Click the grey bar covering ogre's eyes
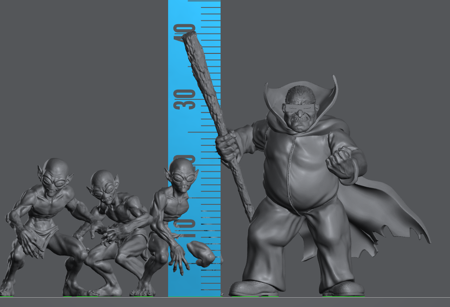Viewport: 450px width, 307px height. [300, 109]
